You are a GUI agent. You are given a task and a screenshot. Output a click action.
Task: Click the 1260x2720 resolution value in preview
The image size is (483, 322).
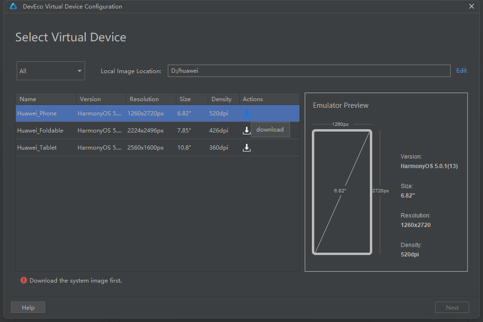[x=415, y=225]
